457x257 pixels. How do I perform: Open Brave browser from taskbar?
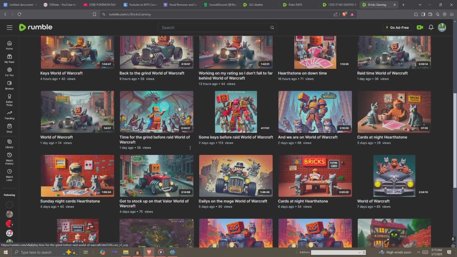pos(149,252)
